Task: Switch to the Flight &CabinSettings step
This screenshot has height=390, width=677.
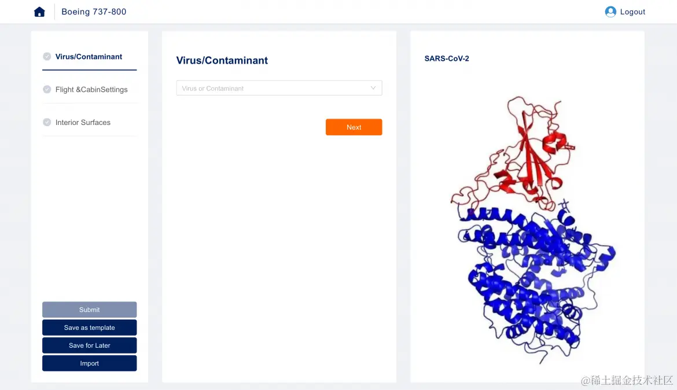Action: (91, 90)
